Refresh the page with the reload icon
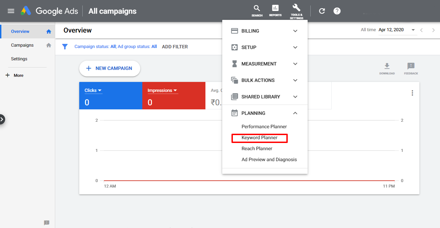440x228 pixels. (x=322, y=11)
